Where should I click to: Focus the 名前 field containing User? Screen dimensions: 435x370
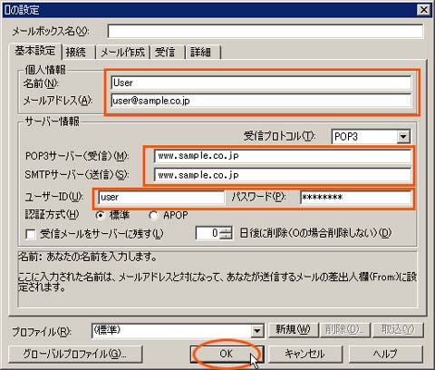point(261,83)
